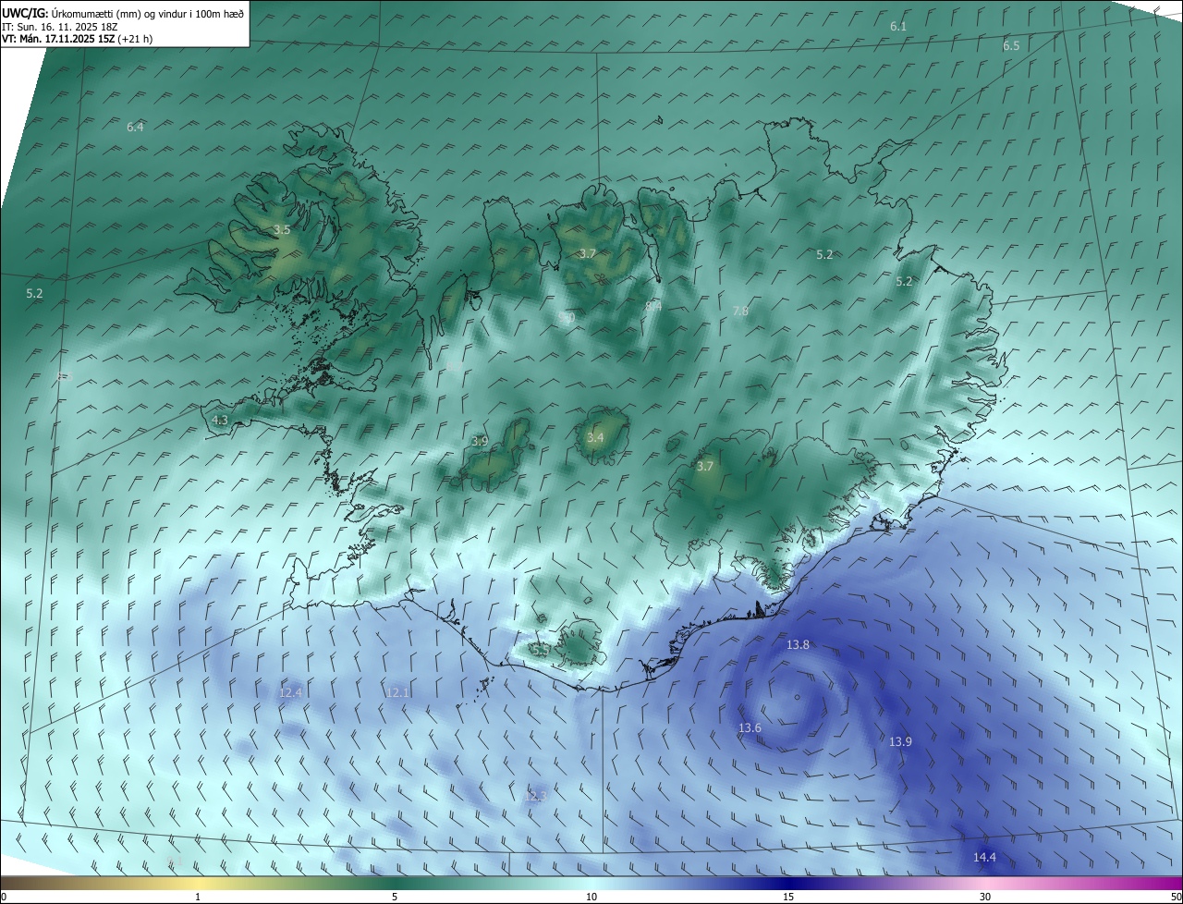The width and height of the screenshot is (1183, 904).
Task: Click the 3.4 value label
Action: pyautogui.click(x=595, y=437)
